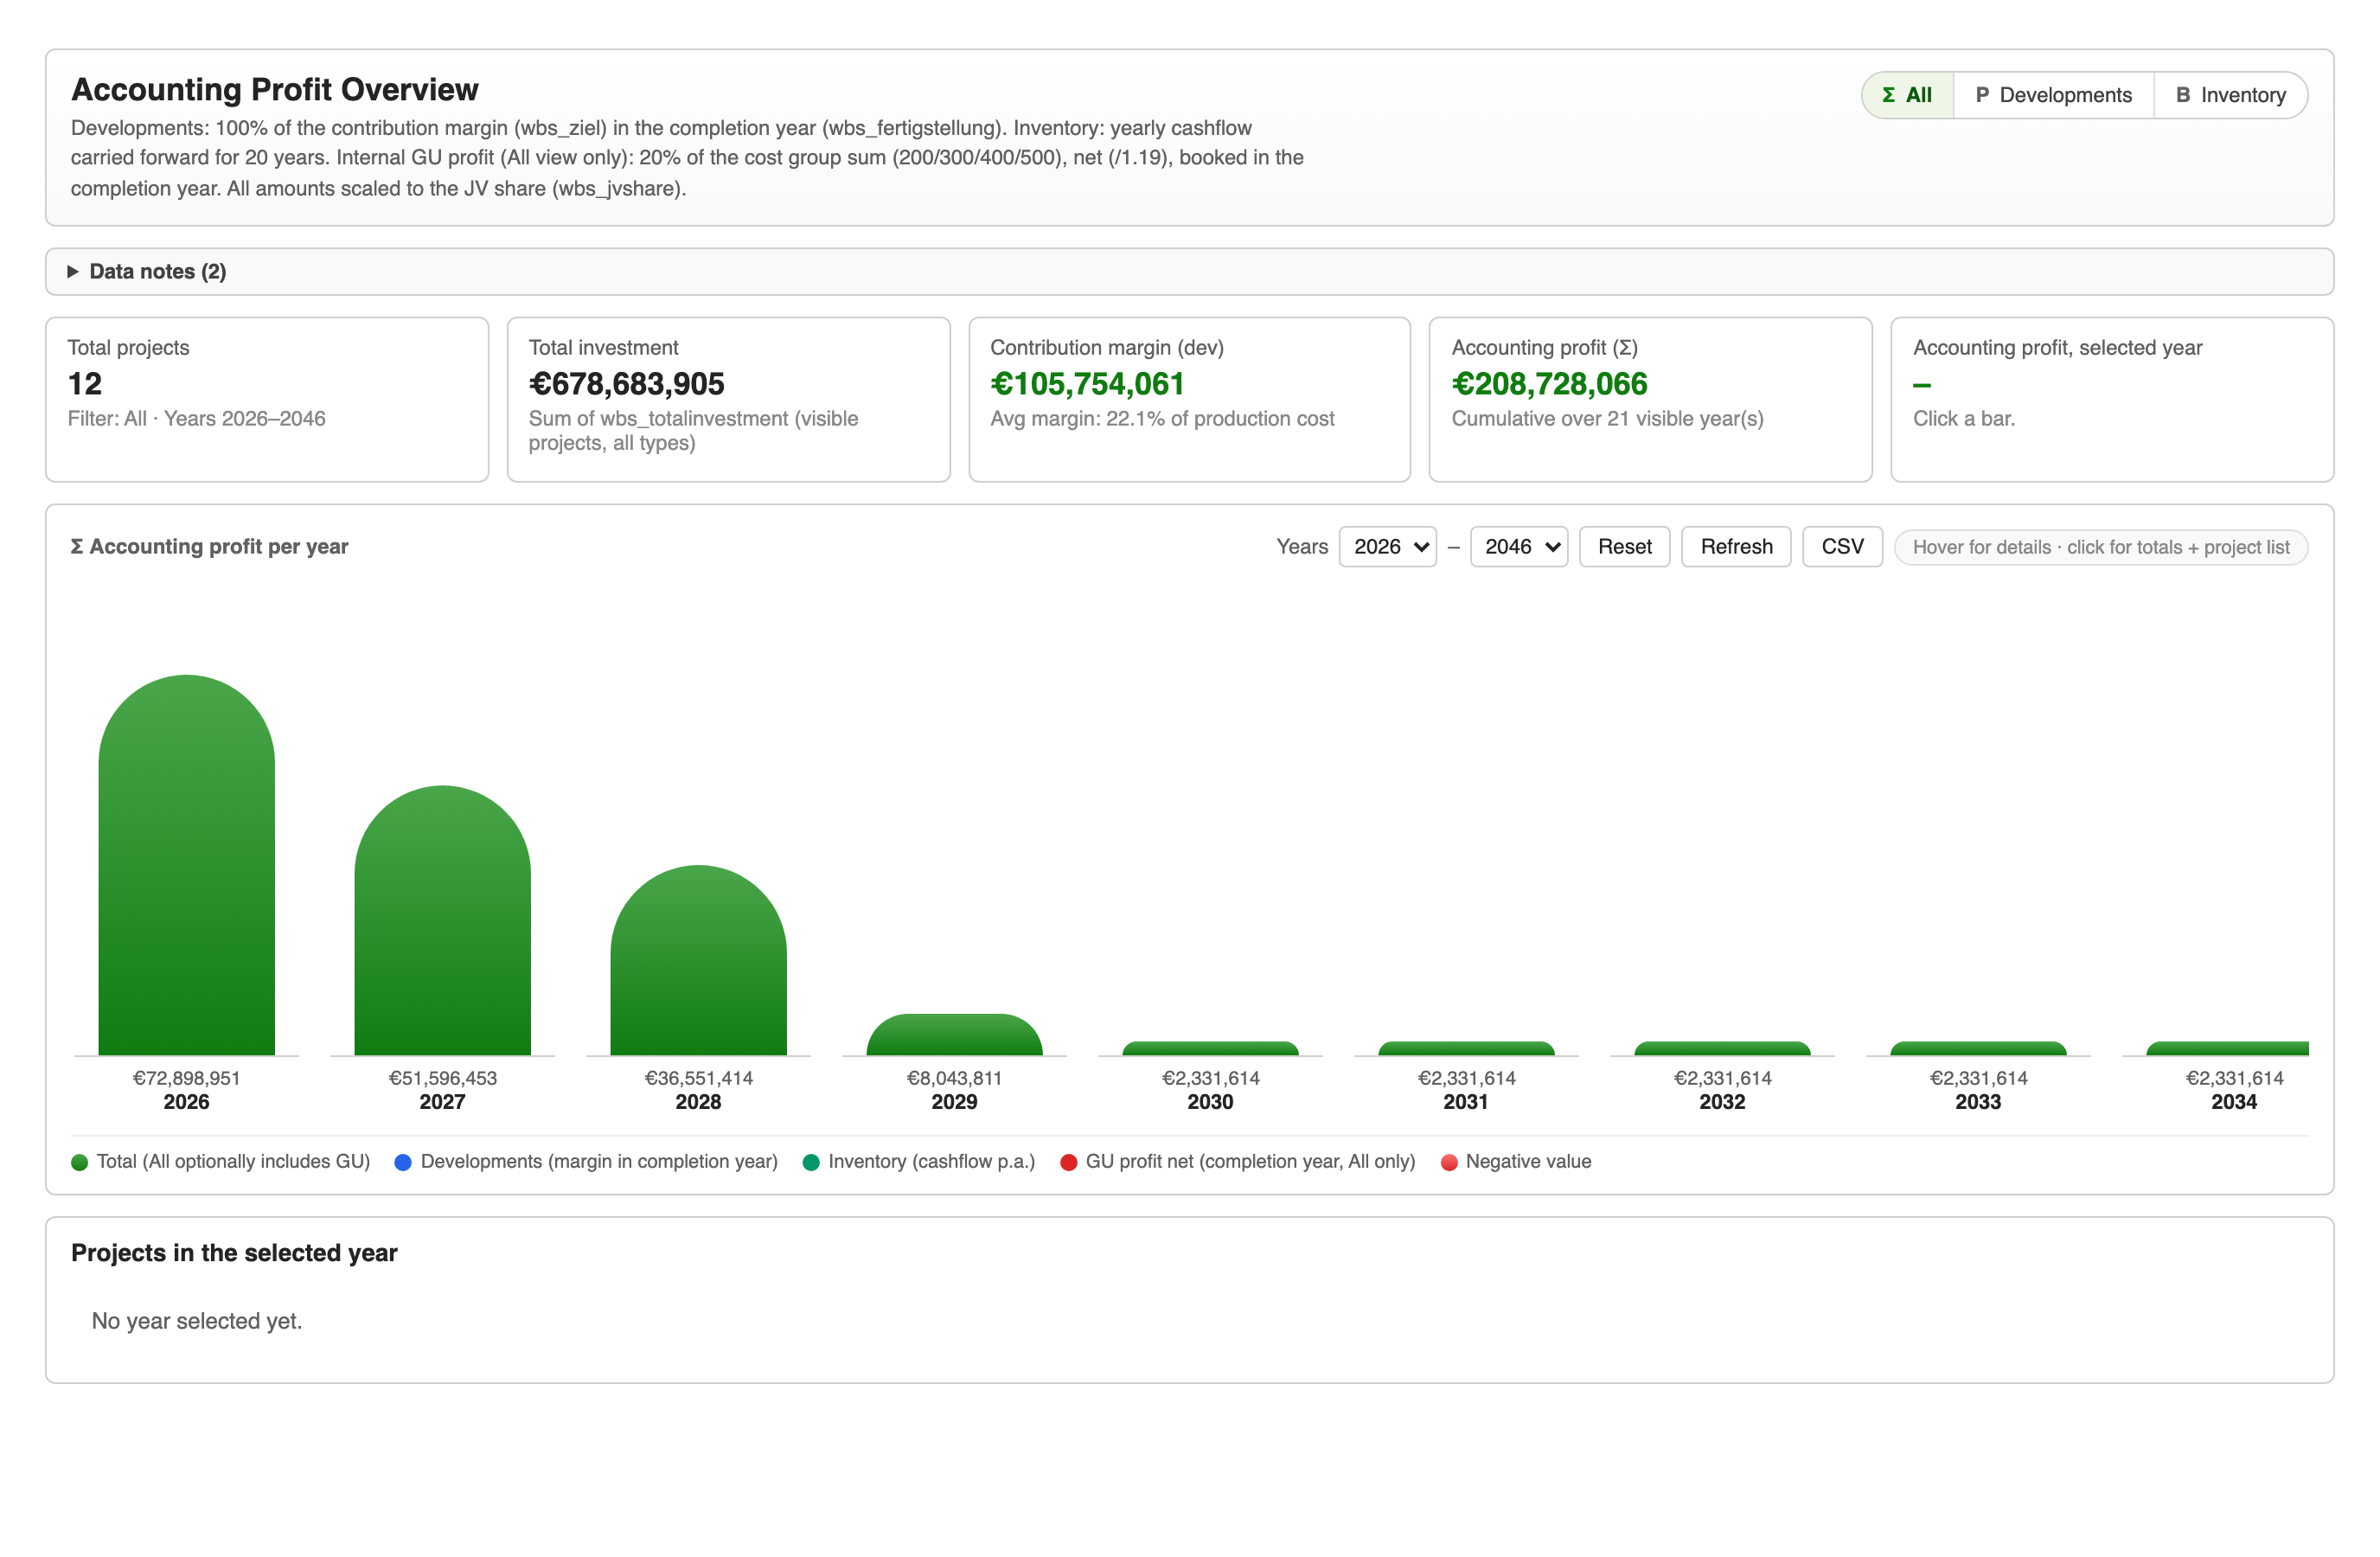The image size is (2380, 1557).
Task: Switch to the P Developments tab
Action: coord(2053,95)
